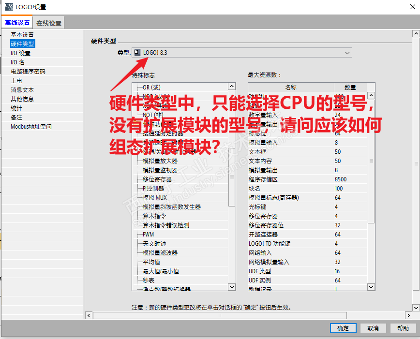The image size is (420, 339).
Task: Select 模拟量滤波器 in the function list
Action: pos(160,253)
